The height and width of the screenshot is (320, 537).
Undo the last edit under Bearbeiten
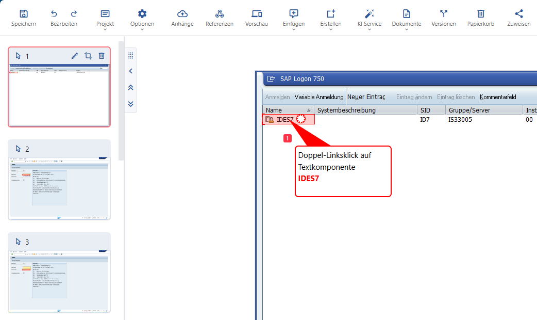(54, 14)
